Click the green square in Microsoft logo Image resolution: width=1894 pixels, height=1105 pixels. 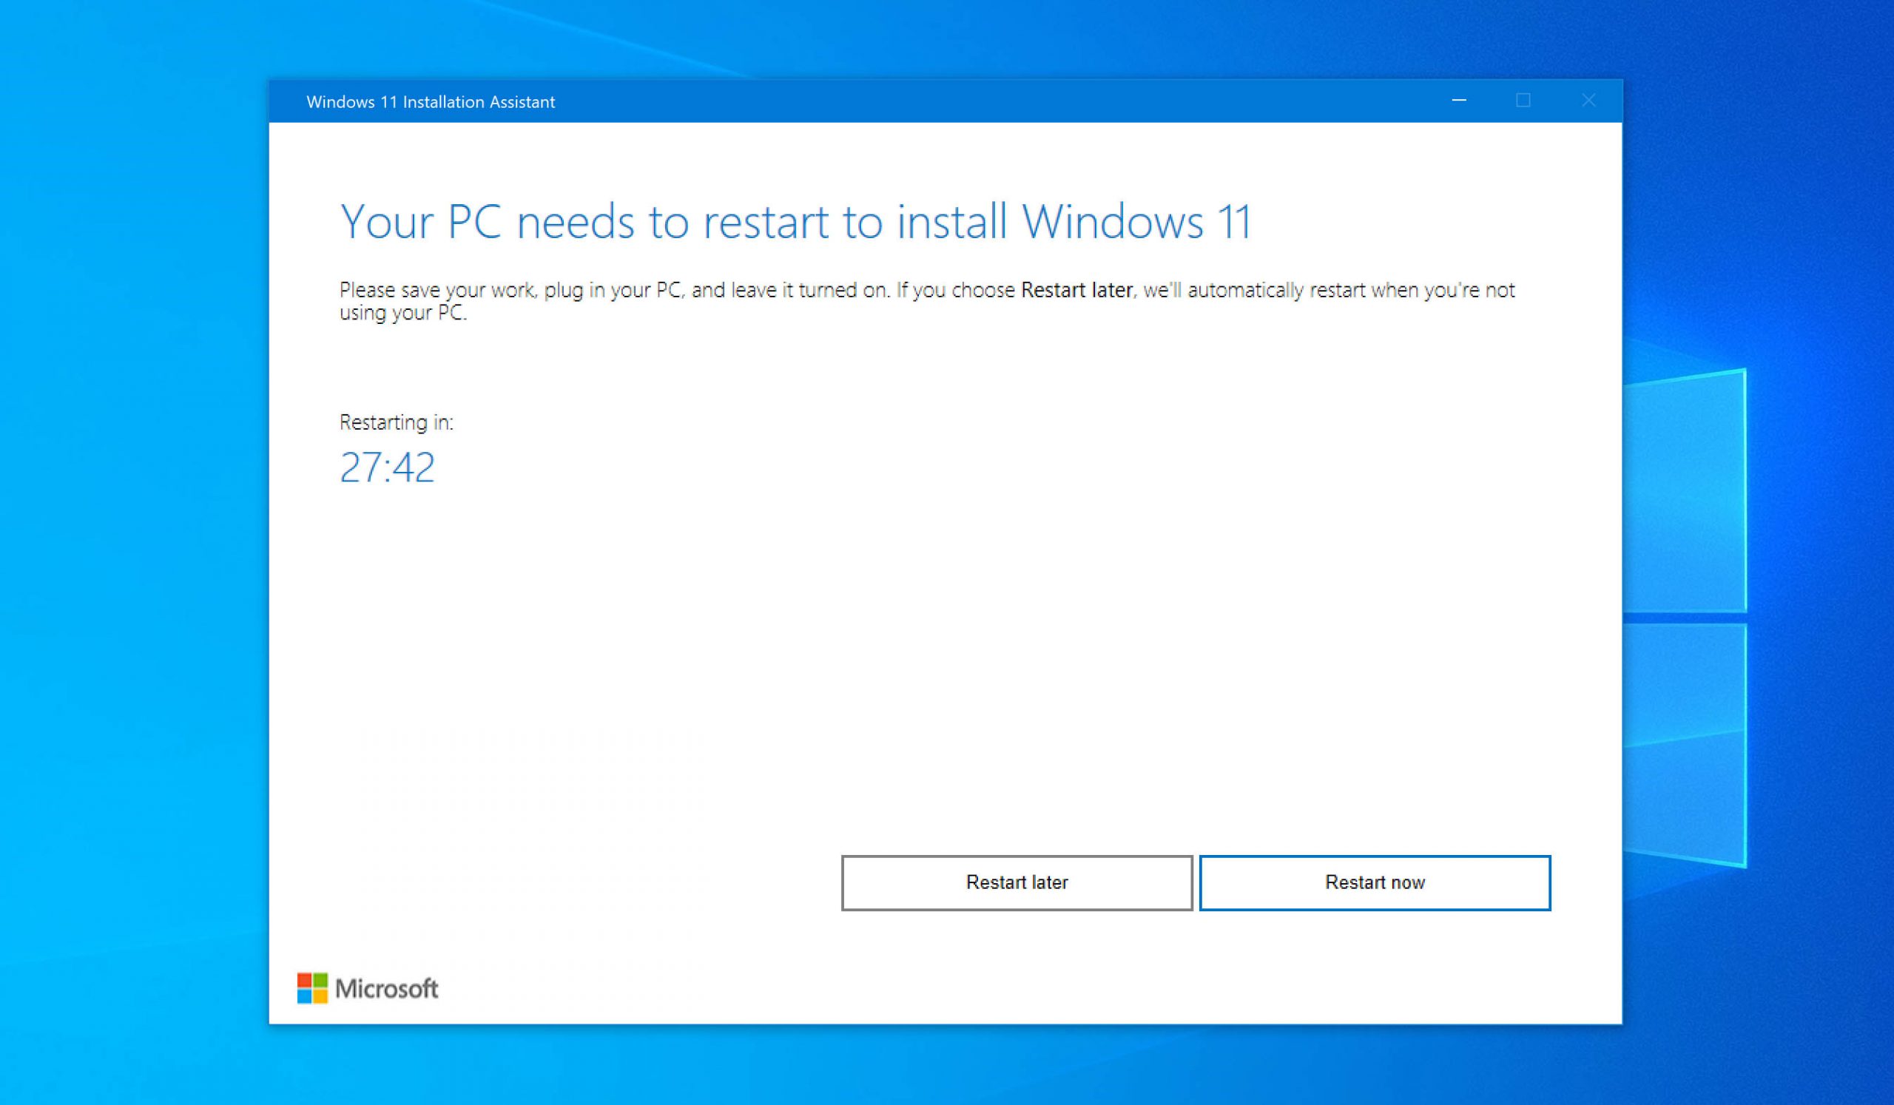(x=321, y=980)
